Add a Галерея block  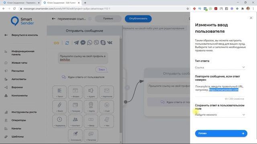click(75, 107)
